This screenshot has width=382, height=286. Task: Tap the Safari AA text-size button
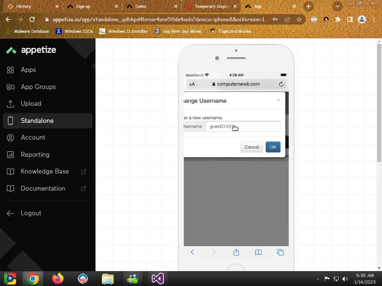192,84
